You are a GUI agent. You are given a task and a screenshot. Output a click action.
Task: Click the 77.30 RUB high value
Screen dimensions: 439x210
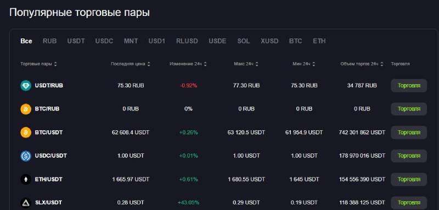(x=246, y=86)
